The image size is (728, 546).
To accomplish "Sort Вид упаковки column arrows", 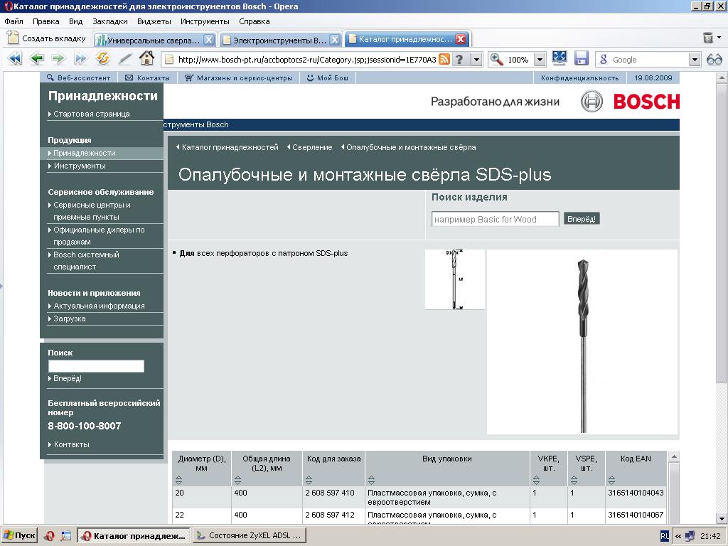I will (371, 480).
